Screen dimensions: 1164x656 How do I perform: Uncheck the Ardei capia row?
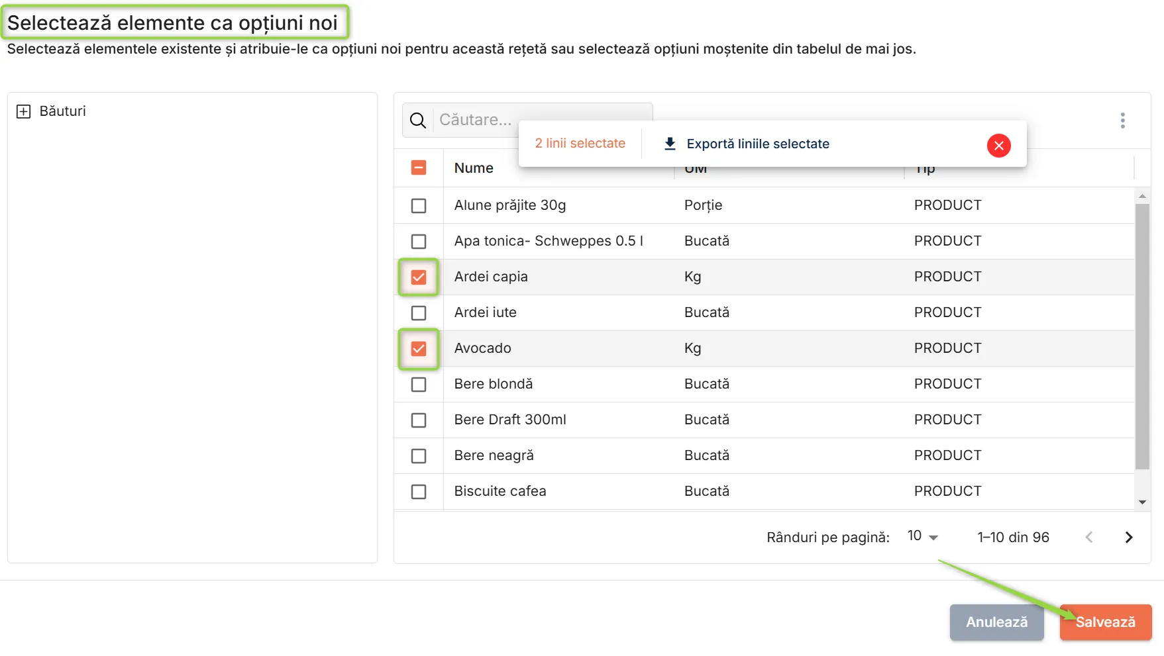419,277
